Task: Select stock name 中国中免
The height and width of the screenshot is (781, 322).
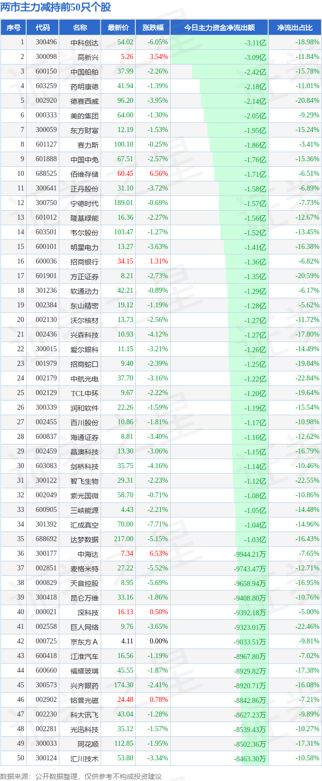Action: click(x=85, y=159)
